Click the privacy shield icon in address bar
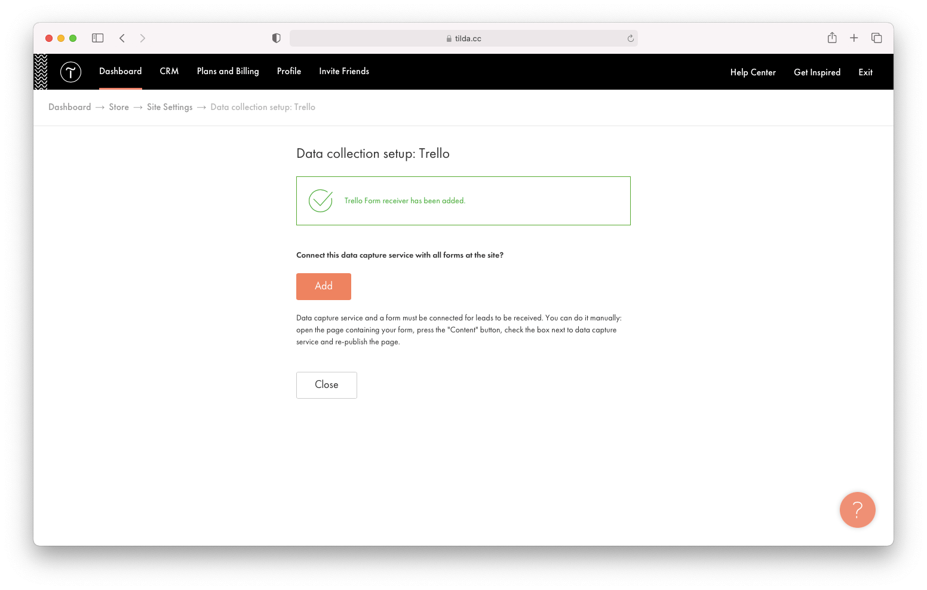 (x=275, y=38)
